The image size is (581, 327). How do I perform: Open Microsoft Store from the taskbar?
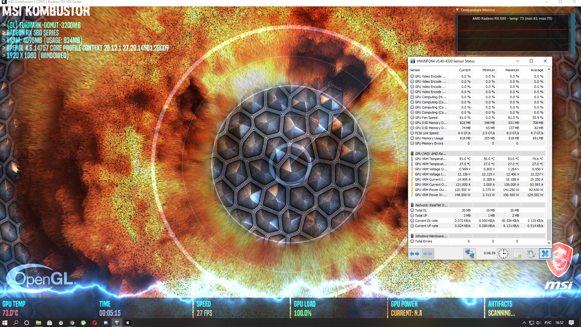tap(50, 323)
